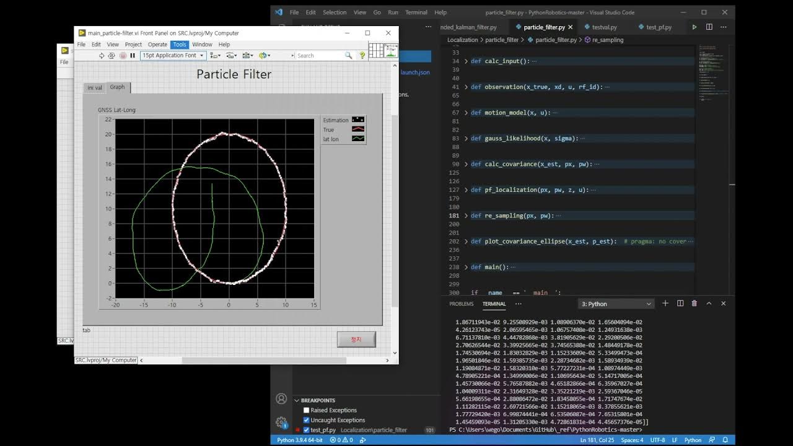The image size is (793, 446).
Task: Click the Run arrow in LabVIEW toolbar
Action: coord(102,55)
